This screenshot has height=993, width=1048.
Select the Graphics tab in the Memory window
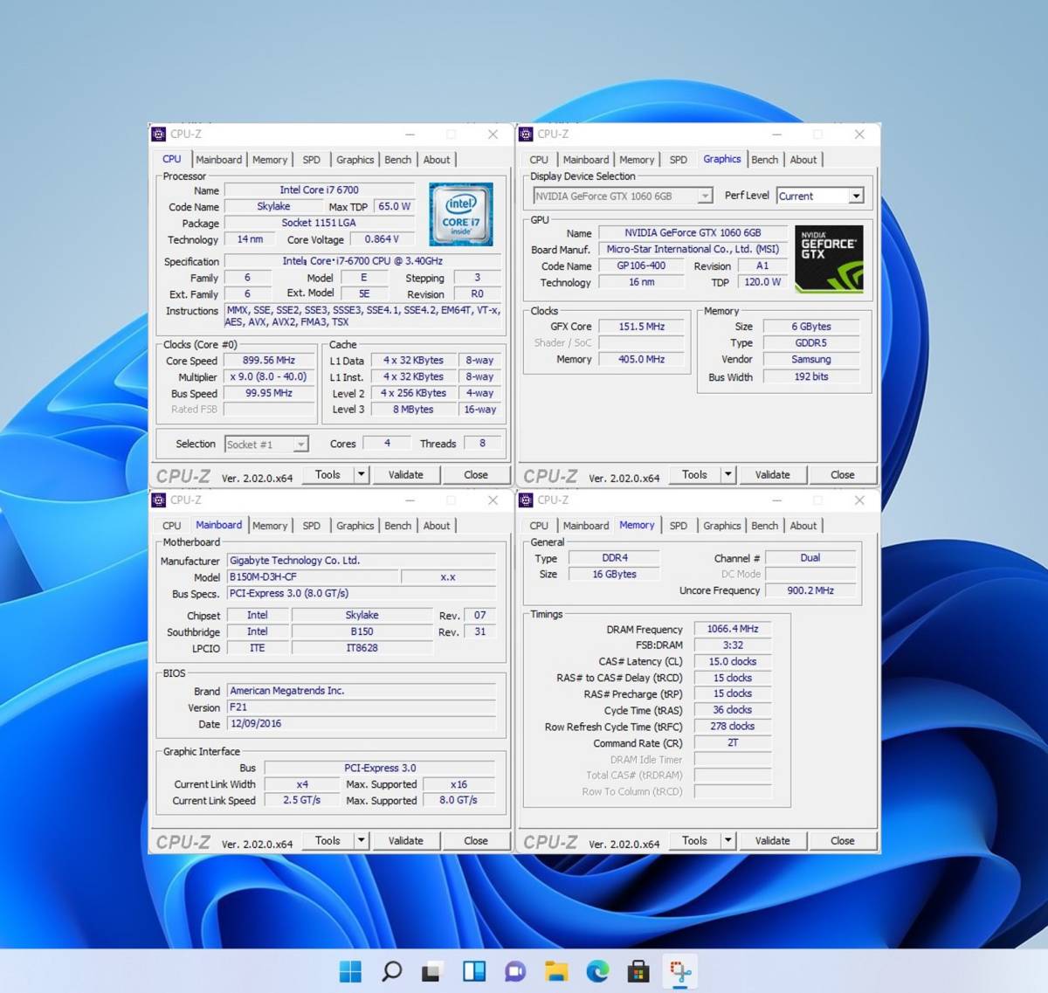coord(721,526)
